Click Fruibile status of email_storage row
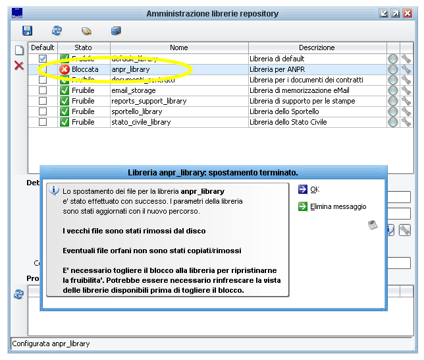 click(x=83, y=90)
